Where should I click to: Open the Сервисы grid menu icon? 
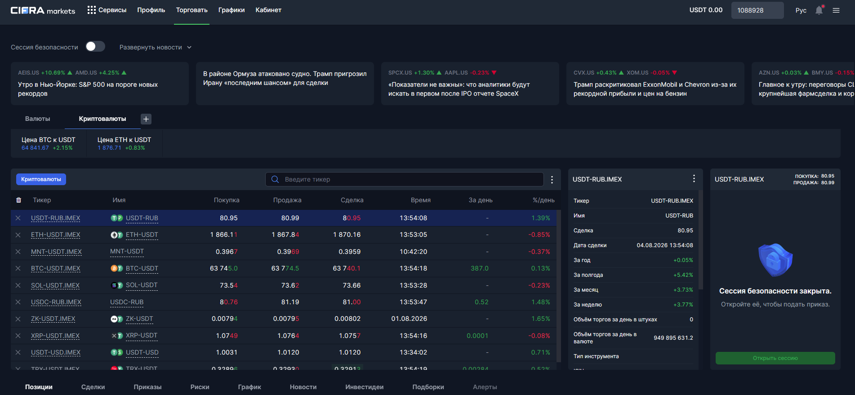click(91, 10)
